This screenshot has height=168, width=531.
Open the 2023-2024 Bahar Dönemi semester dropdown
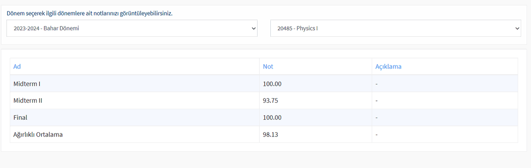[132, 28]
